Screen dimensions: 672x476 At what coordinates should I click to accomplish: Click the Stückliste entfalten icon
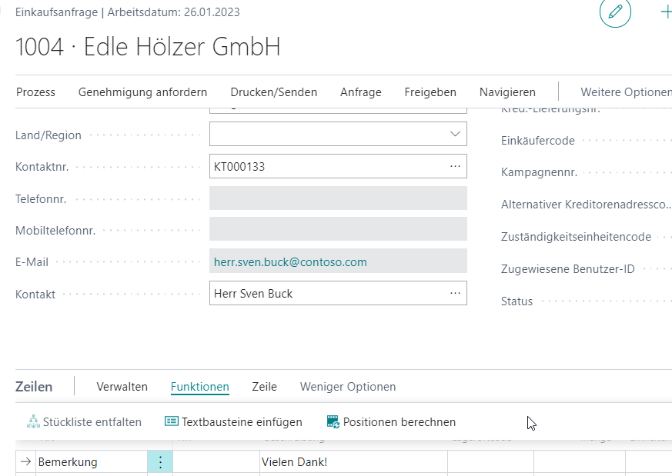coord(33,421)
